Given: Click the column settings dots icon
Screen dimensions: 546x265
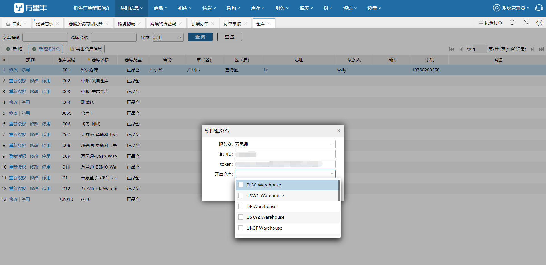Looking at the screenshot, I should pyautogui.click(x=4, y=60).
